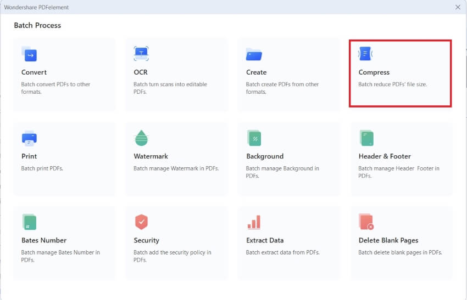Click the Extract Data chart icon
Viewport: 467px width, 300px height.
(x=254, y=222)
